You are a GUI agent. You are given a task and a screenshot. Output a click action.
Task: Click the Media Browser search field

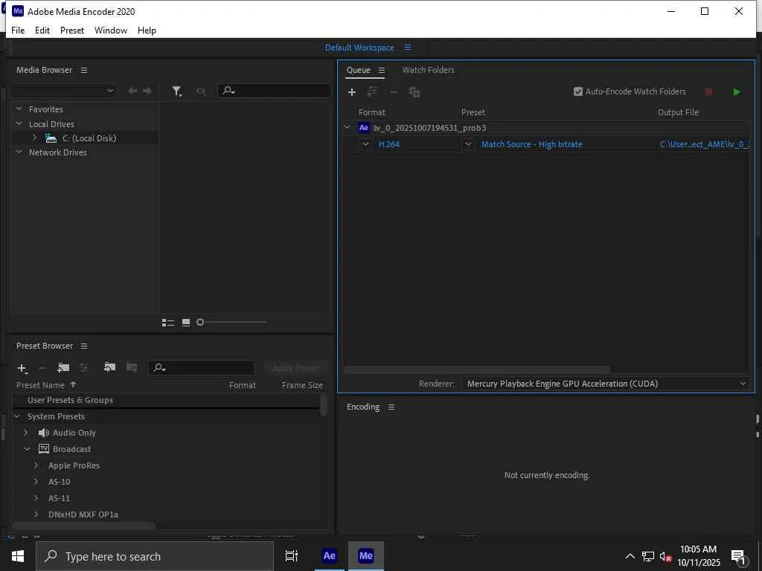pyautogui.click(x=274, y=91)
